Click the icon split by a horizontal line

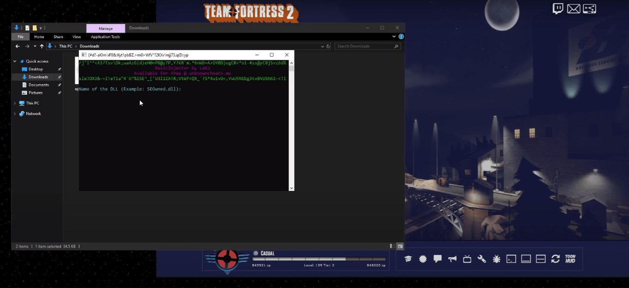541,259
